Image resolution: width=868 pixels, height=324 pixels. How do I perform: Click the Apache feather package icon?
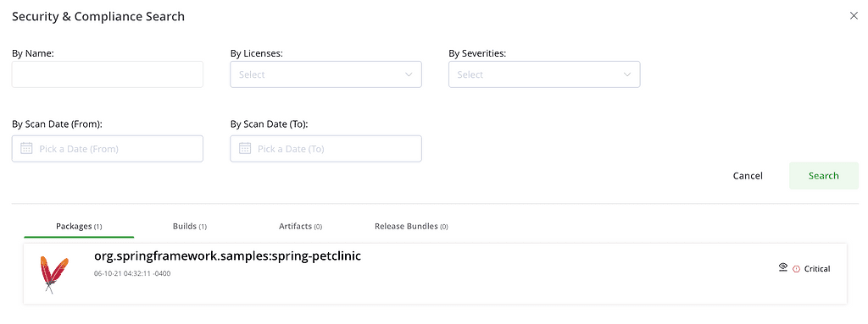click(x=53, y=274)
